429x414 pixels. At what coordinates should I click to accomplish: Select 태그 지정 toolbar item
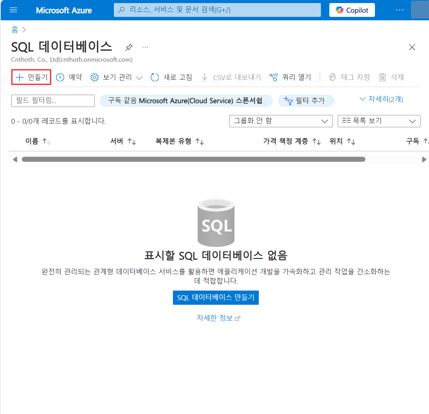(x=349, y=77)
